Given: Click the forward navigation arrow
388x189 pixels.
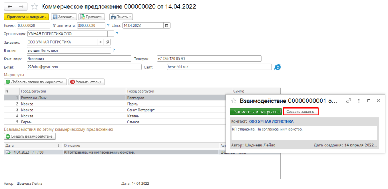Looking at the screenshot, I should click(22, 6).
